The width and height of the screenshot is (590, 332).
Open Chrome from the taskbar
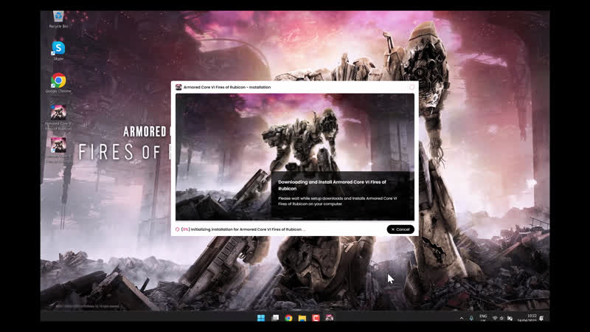coord(288,318)
